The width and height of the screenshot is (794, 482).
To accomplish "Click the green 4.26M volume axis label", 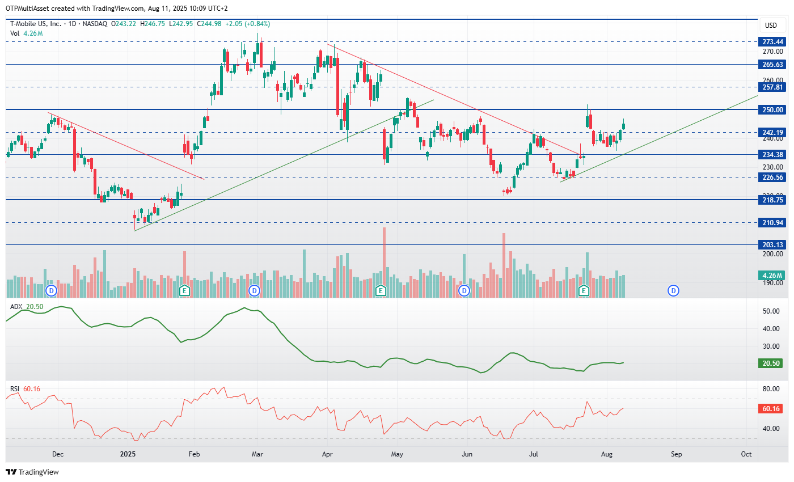I will click(772, 276).
